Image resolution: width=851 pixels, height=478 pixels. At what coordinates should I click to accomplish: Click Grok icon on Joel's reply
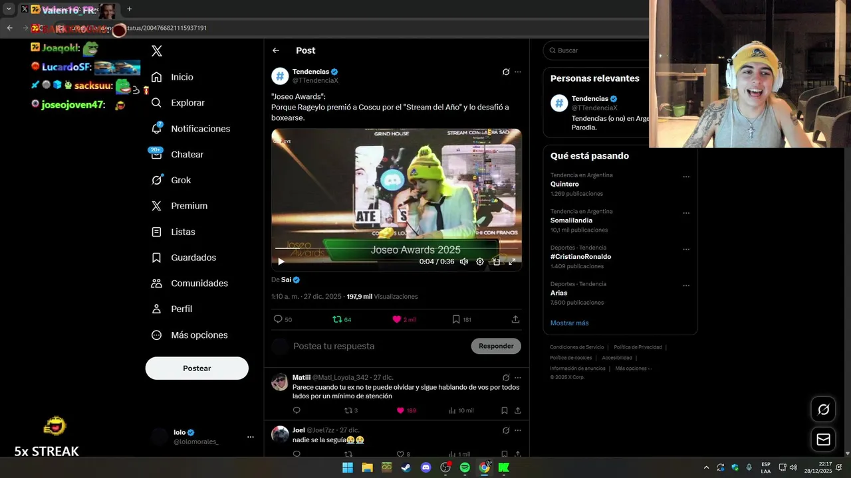(506, 430)
